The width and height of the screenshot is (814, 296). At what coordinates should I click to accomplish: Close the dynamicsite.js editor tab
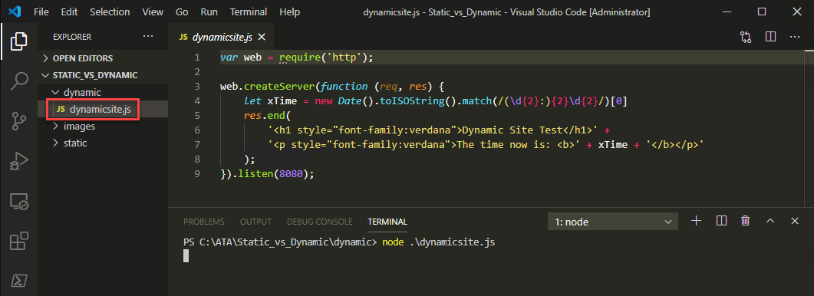click(x=262, y=37)
